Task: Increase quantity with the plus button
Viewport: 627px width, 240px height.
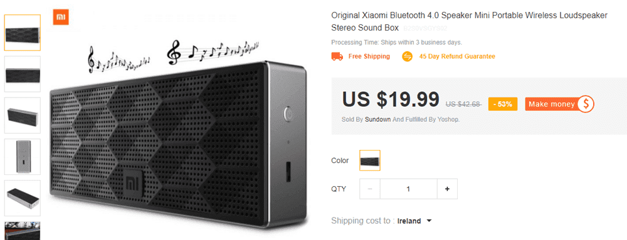Action: click(x=447, y=189)
